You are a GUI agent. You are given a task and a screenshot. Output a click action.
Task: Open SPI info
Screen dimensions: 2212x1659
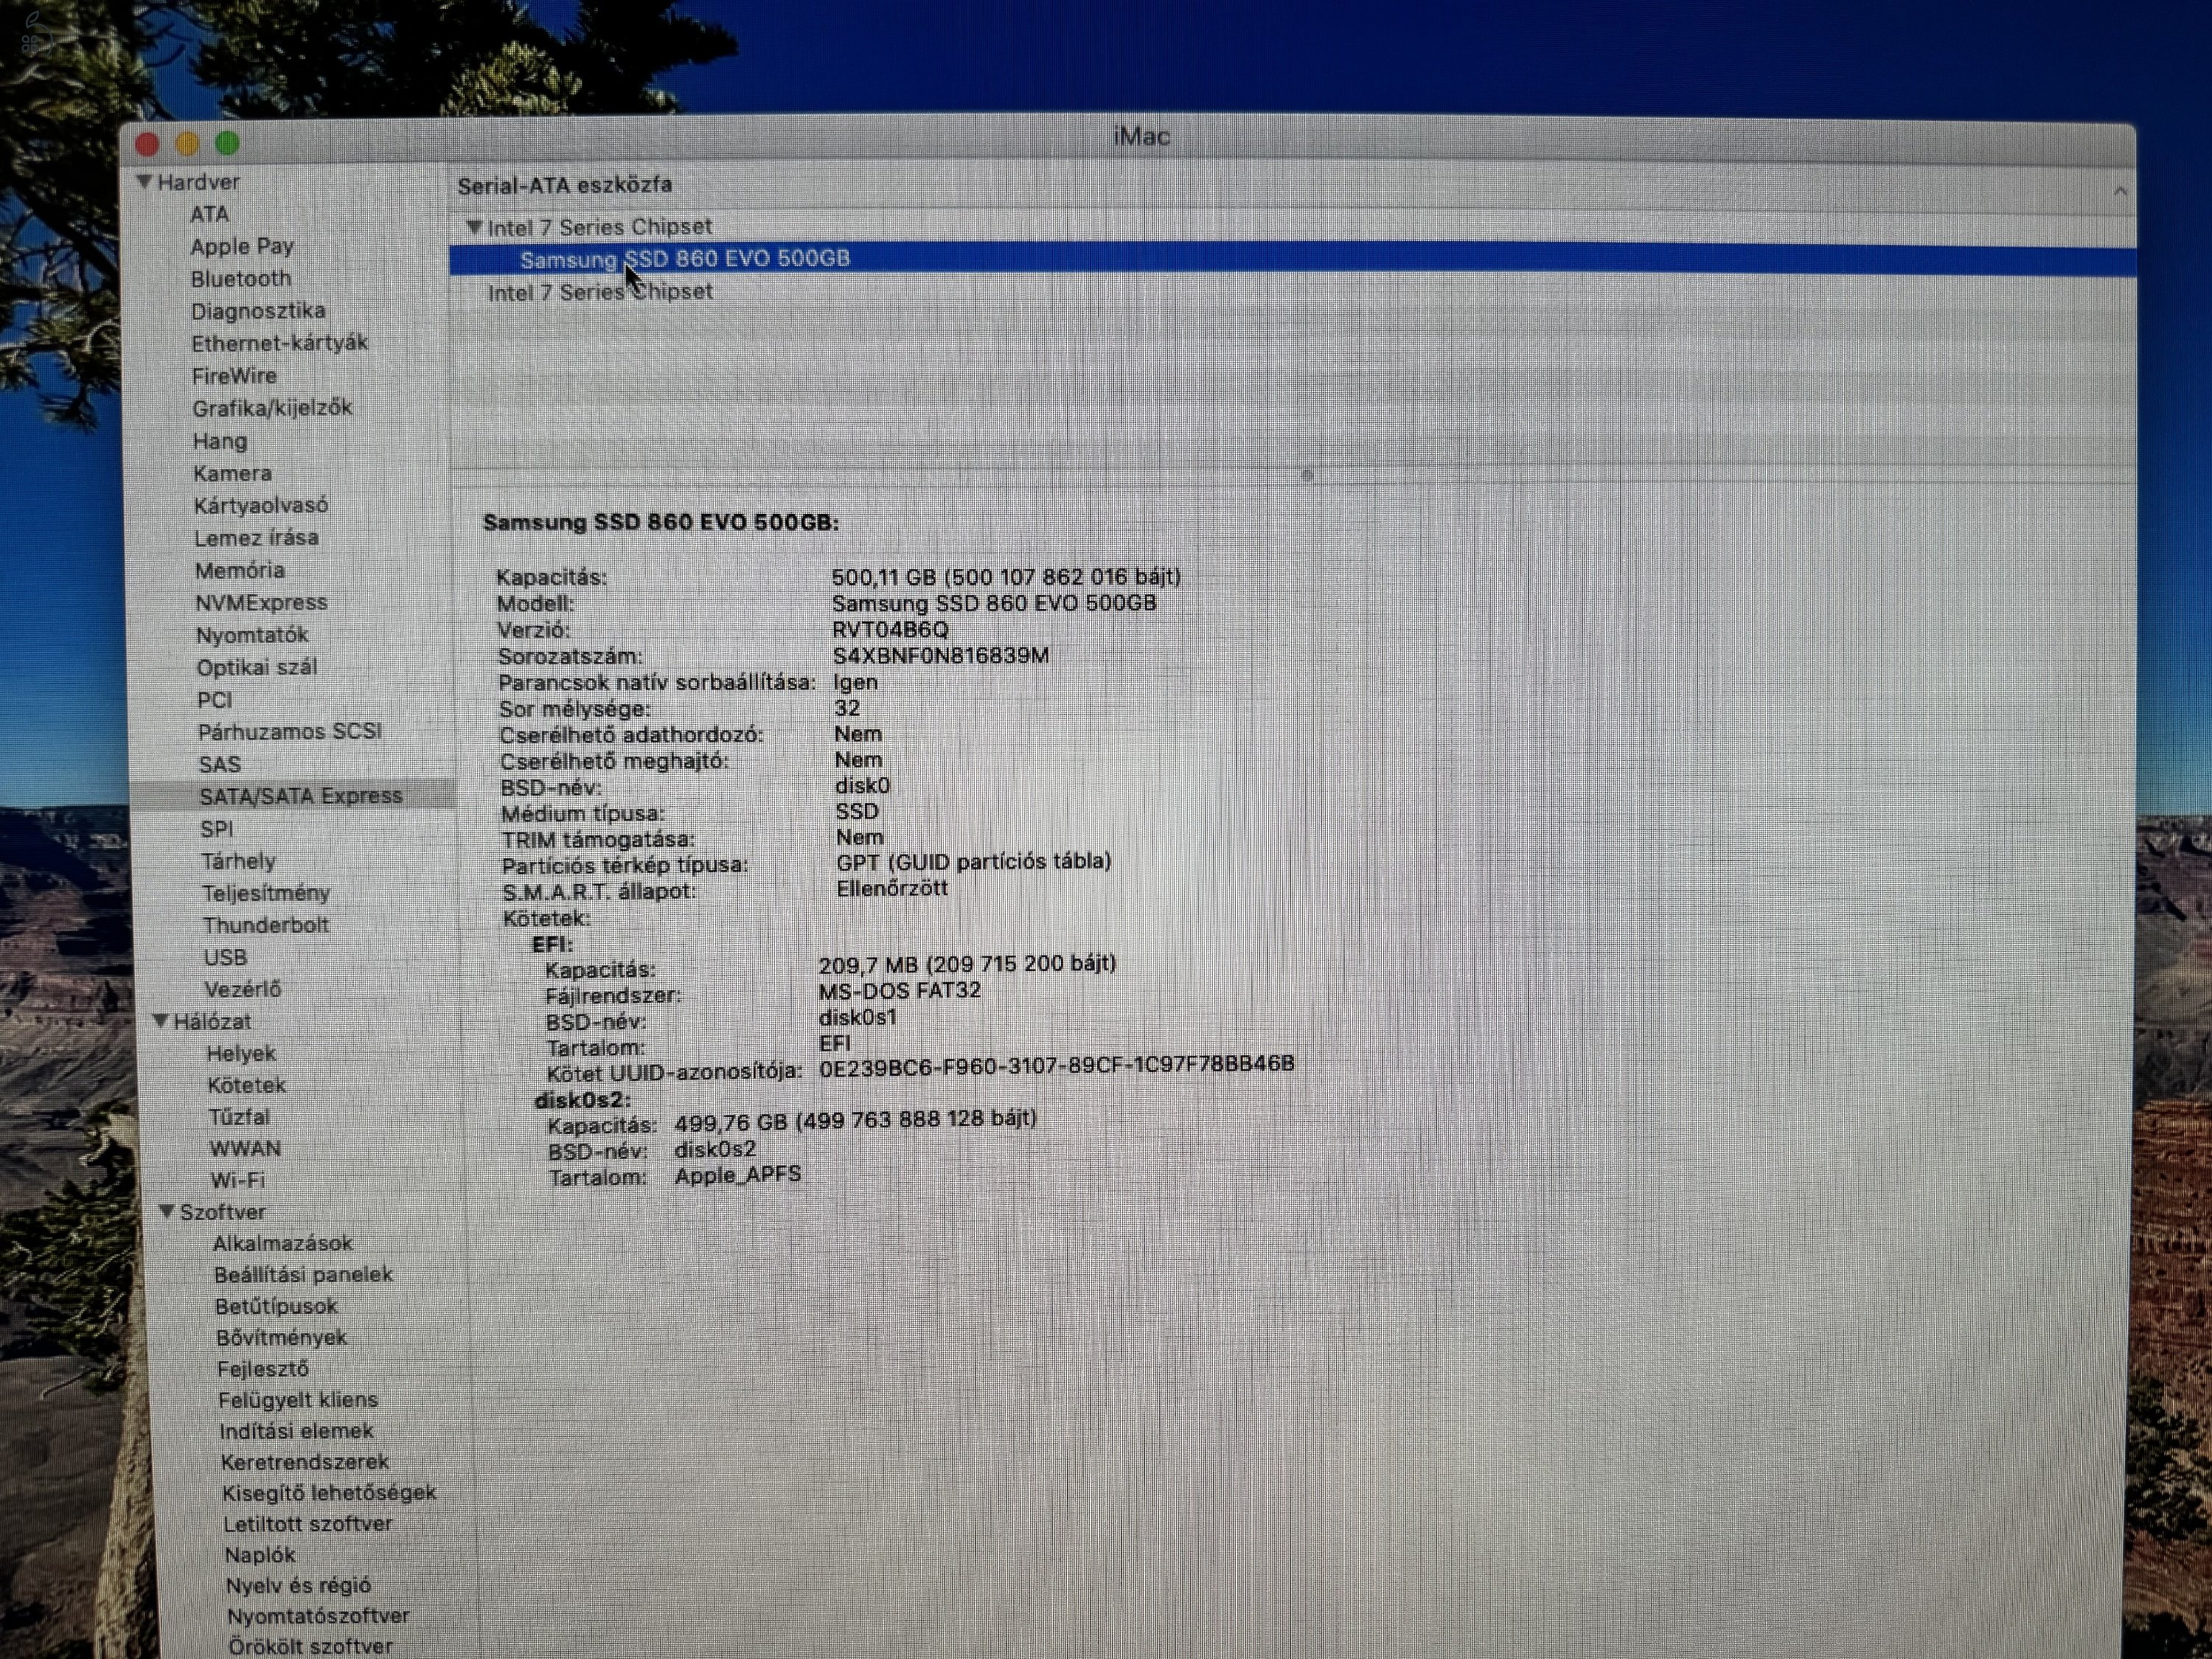click(x=217, y=829)
